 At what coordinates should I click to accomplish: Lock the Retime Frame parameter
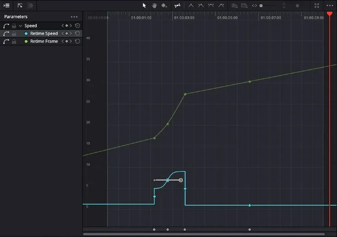coord(14,42)
